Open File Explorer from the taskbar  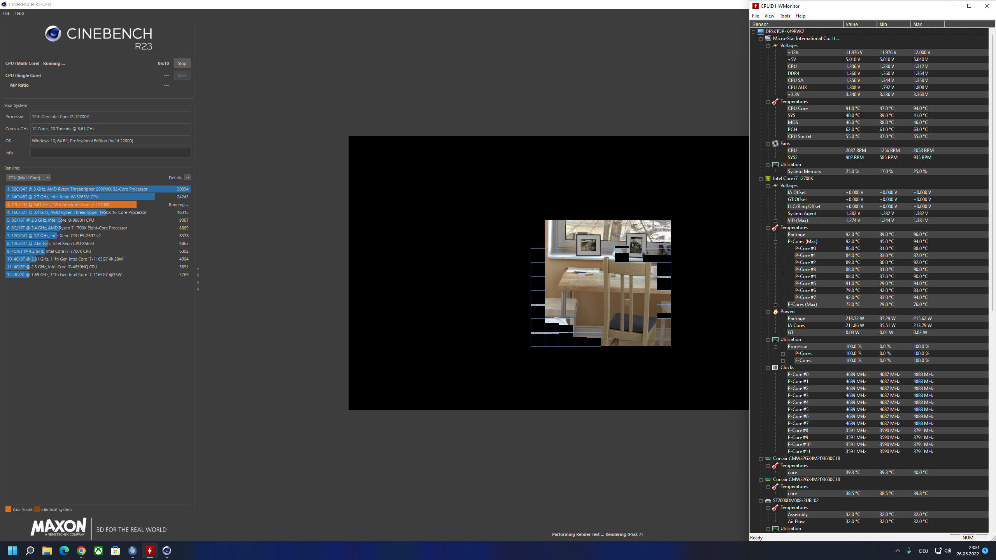47,551
